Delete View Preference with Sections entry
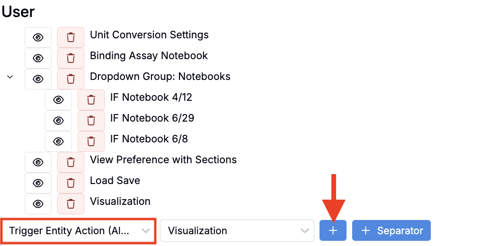The image size is (480, 246). pos(71,162)
